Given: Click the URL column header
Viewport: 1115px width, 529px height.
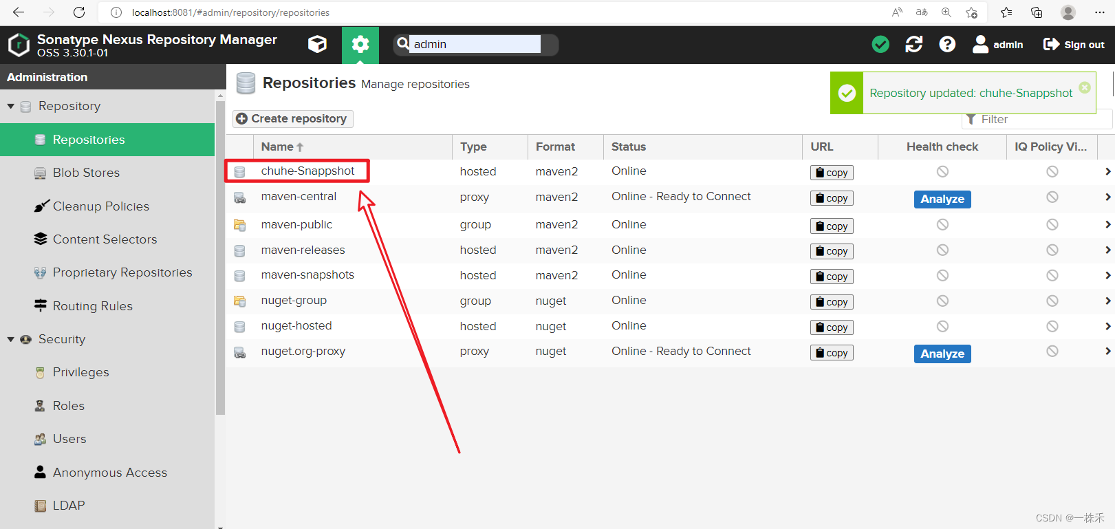Looking at the screenshot, I should 840,147.
